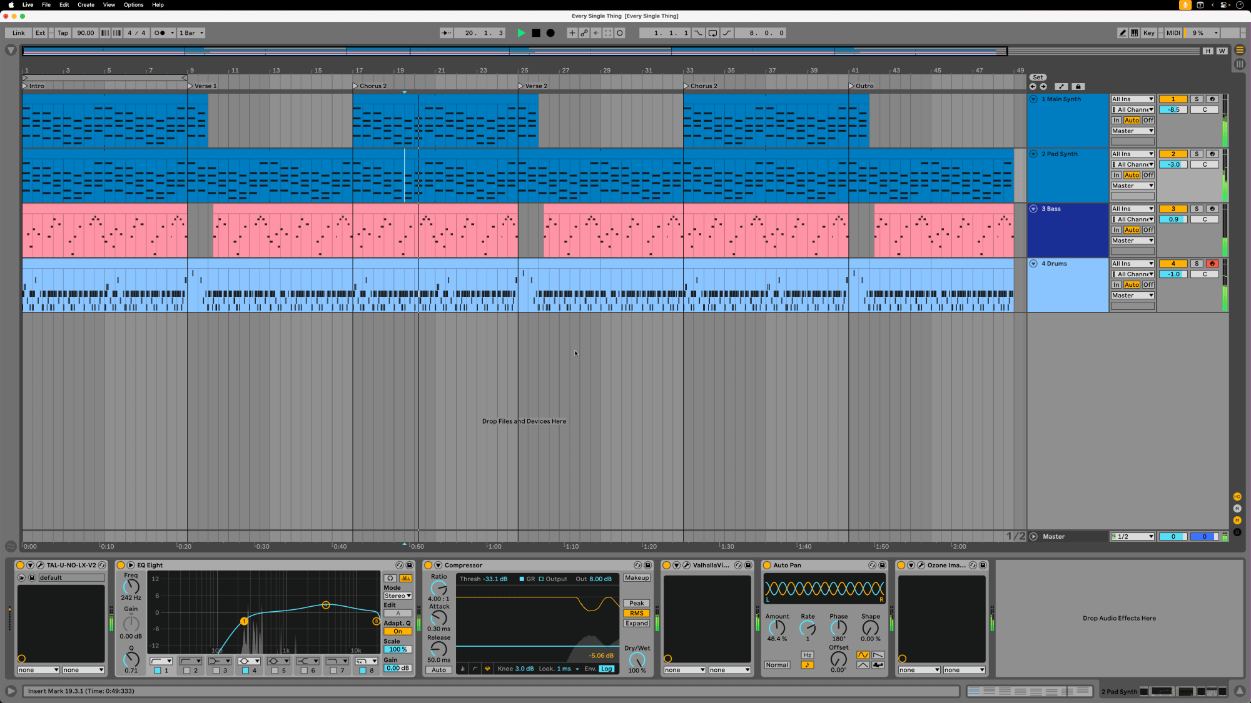Open the TAL-U-NO-LX-V2 plug-in wrench
Viewport: 1251px width, 703px height.
40,566
